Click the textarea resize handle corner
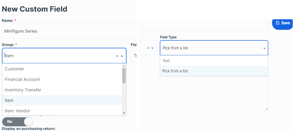Viewport: 299px width, 140px height. [267, 109]
